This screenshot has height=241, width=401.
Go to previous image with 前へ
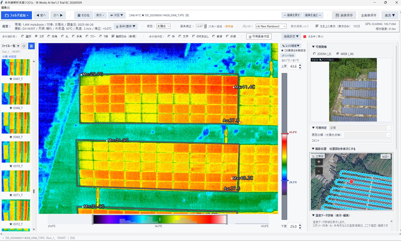pos(41,15)
